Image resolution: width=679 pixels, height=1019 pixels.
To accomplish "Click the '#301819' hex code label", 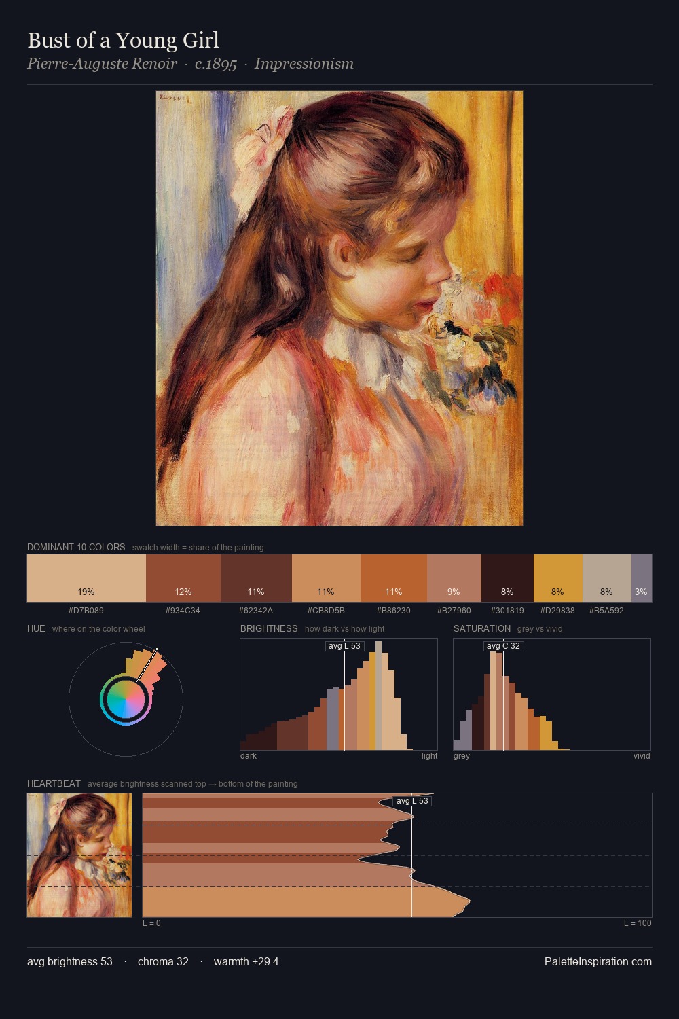I will coord(507,610).
